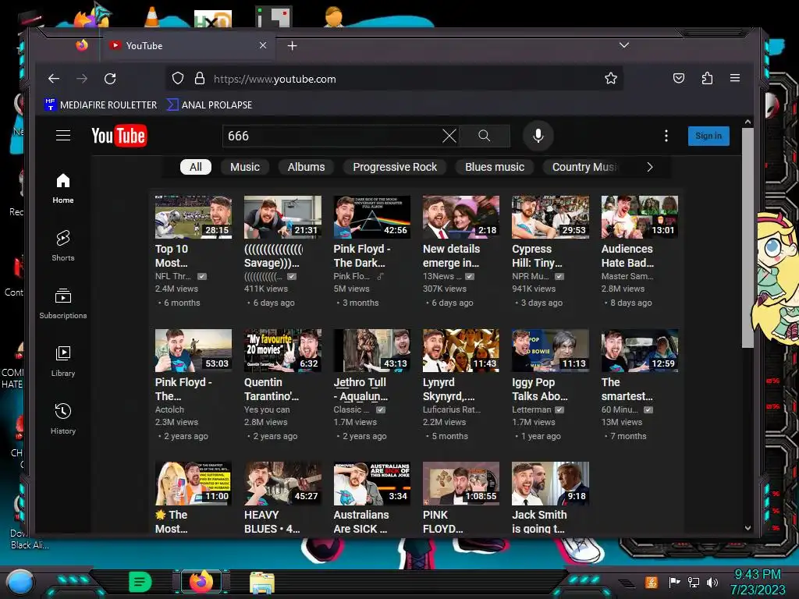Click the vertical scrollbar thumb

pyautogui.click(x=748, y=237)
